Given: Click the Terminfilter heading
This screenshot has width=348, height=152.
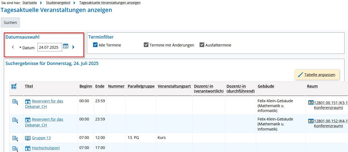Looking at the screenshot, I should point(101,37).
